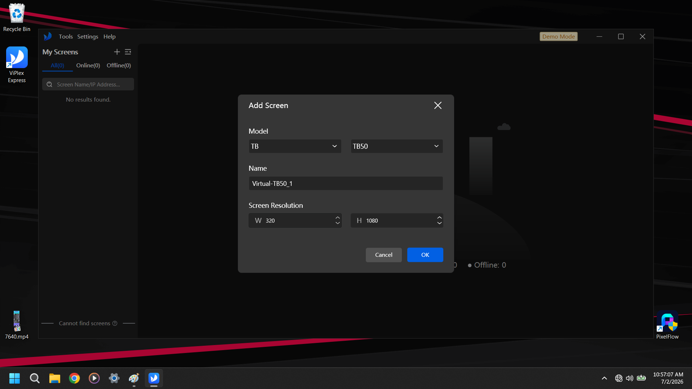The height and width of the screenshot is (389, 692).
Task: Open the Tools menu
Action: 66,37
